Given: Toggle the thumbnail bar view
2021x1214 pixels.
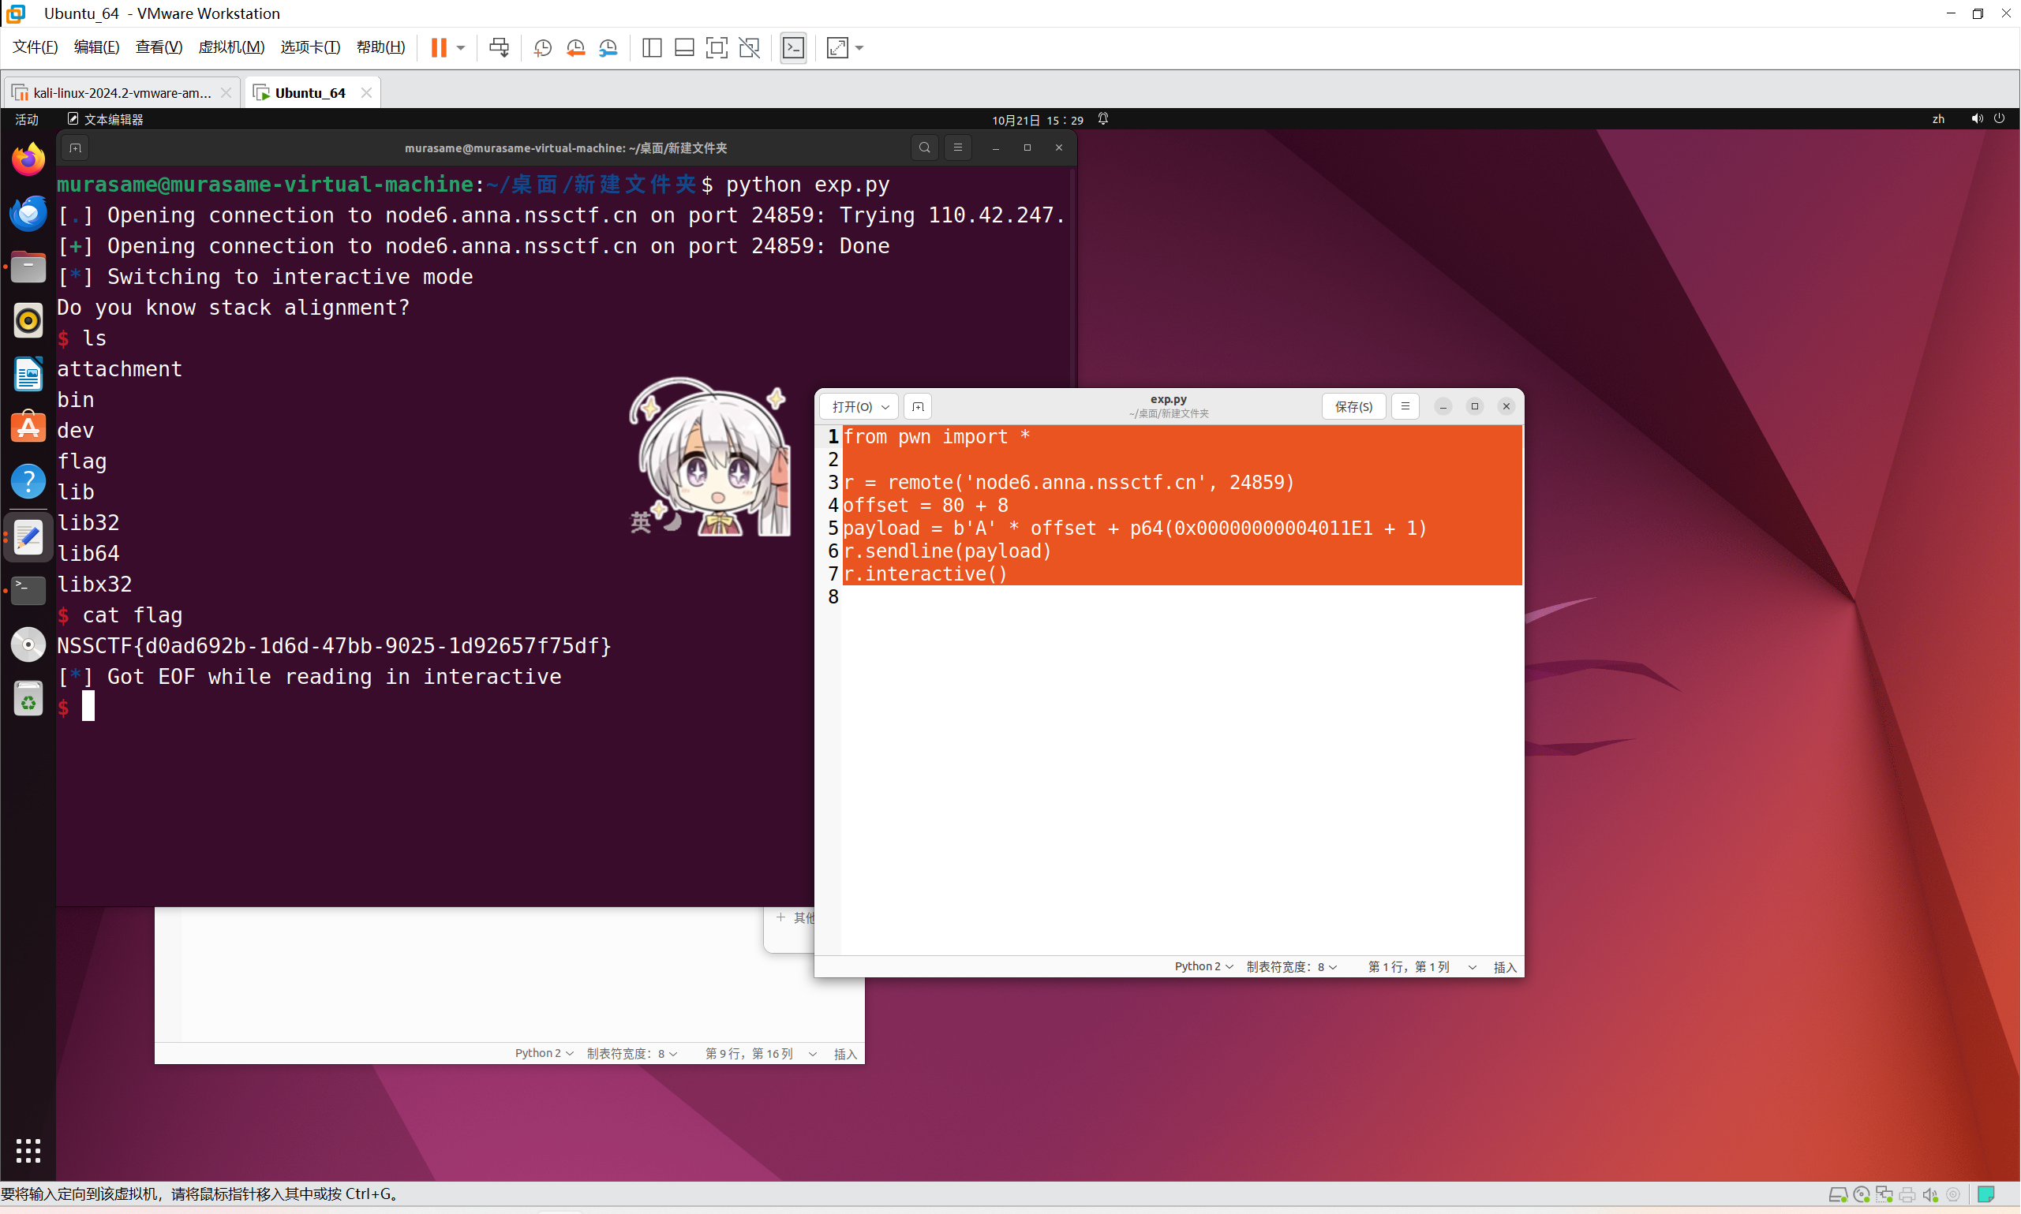Looking at the screenshot, I should [684, 47].
